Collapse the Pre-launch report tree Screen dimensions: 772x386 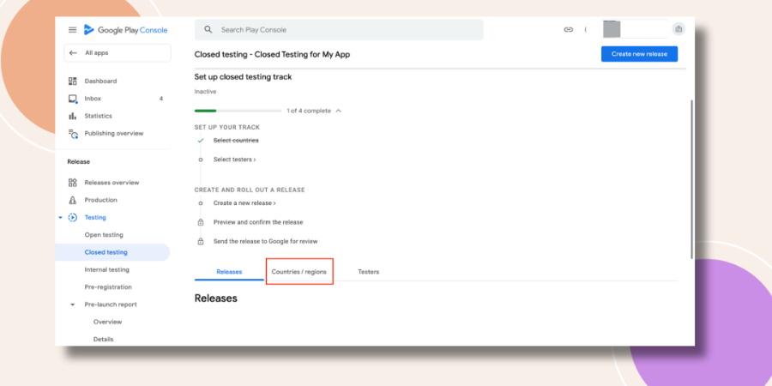pos(72,305)
